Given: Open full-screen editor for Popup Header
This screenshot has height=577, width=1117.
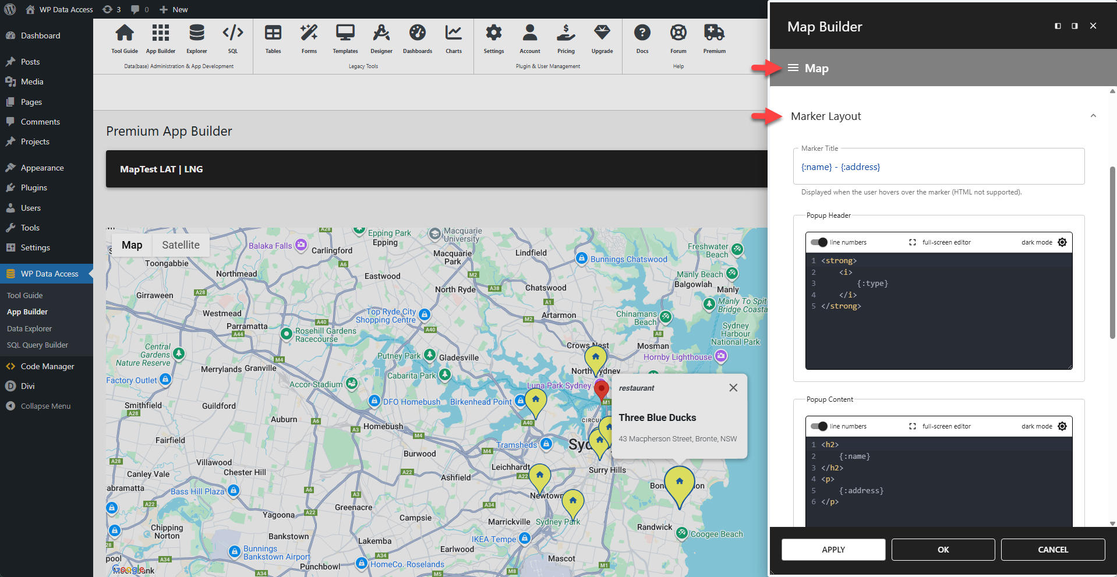Looking at the screenshot, I should pyautogui.click(x=911, y=242).
